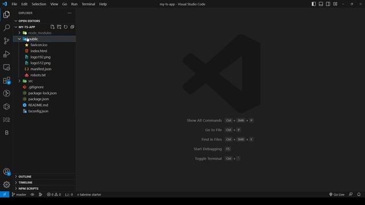365x205 pixels.
Task: Click the VS Code logo in title bar
Action: [5, 4]
